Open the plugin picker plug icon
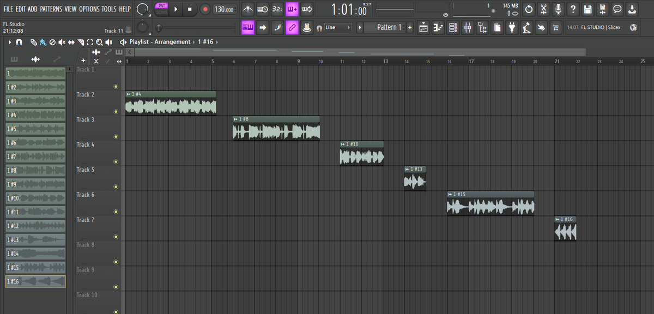 pos(512,27)
